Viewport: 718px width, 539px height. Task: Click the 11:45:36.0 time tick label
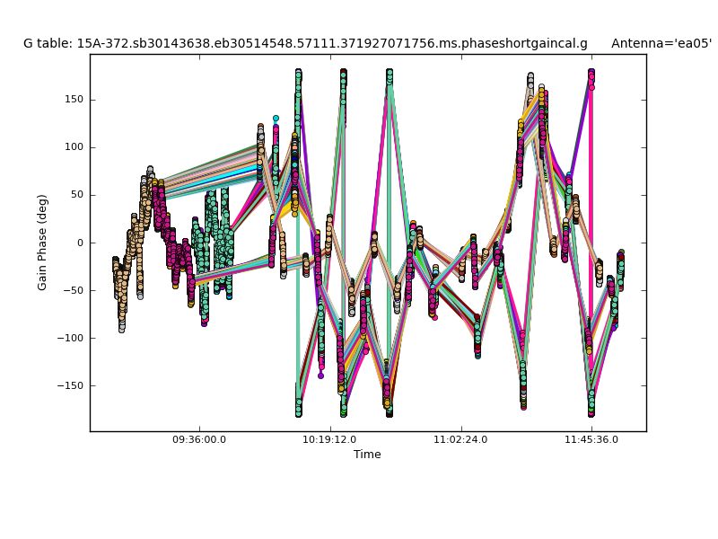point(591,439)
